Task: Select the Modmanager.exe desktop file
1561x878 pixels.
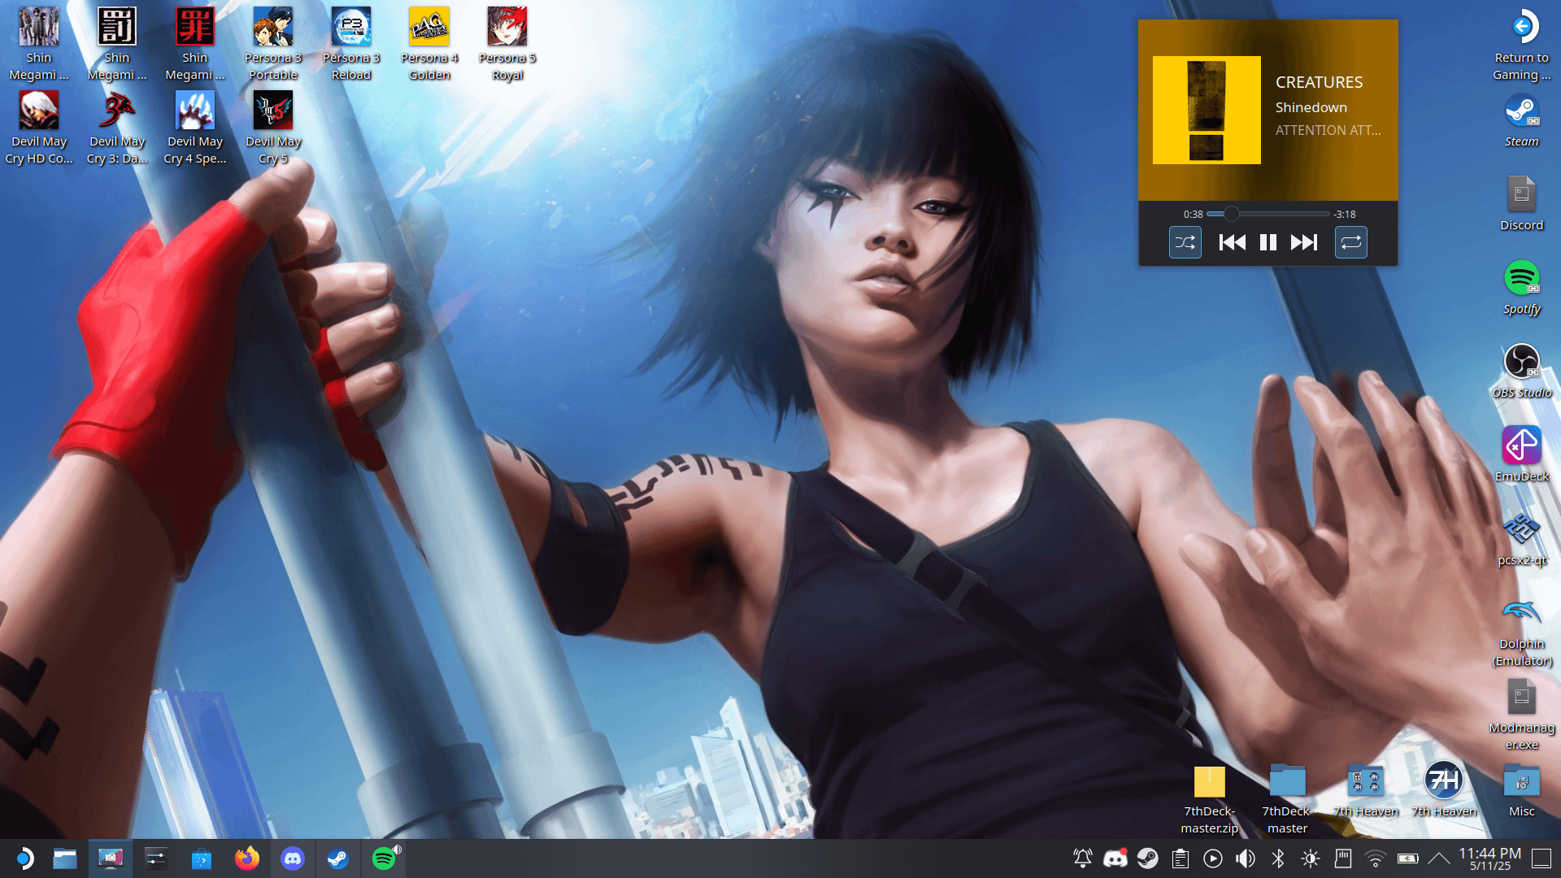Action: (x=1522, y=715)
